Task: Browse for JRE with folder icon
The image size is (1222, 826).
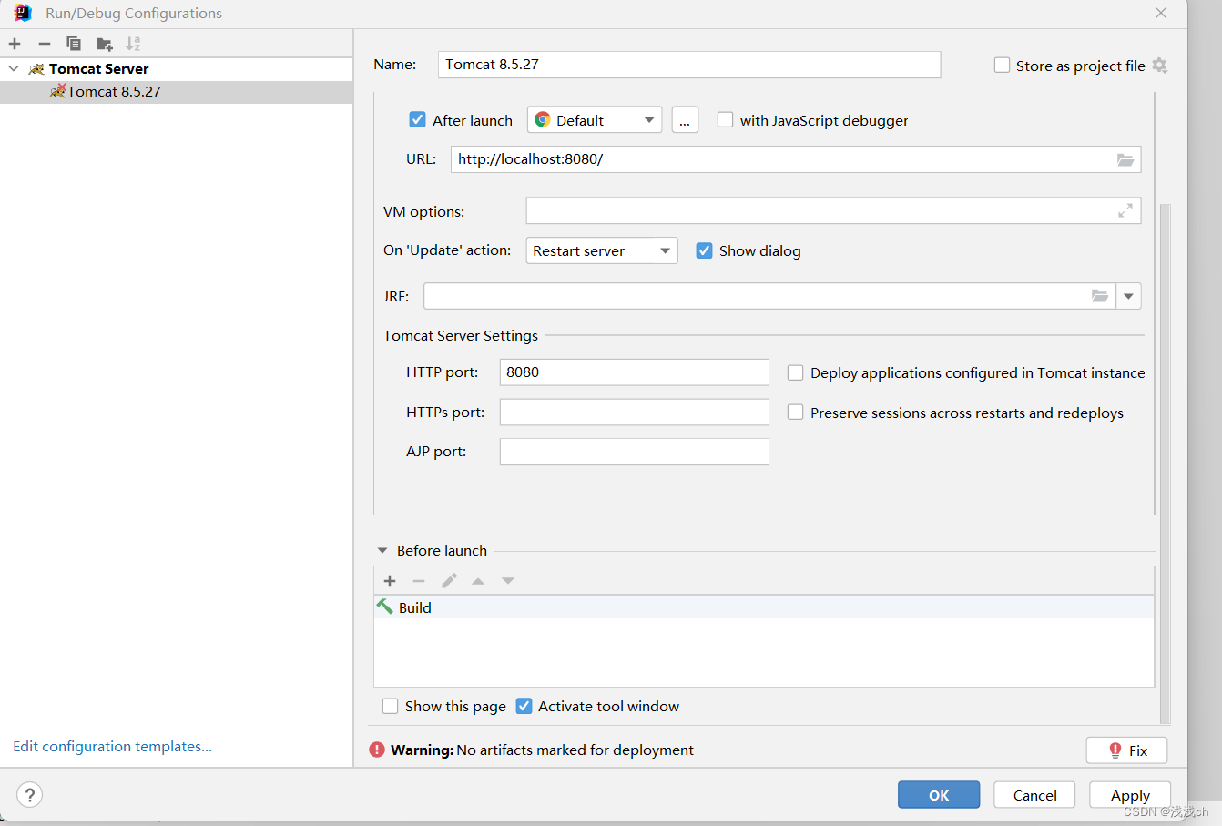Action: click(1100, 296)
